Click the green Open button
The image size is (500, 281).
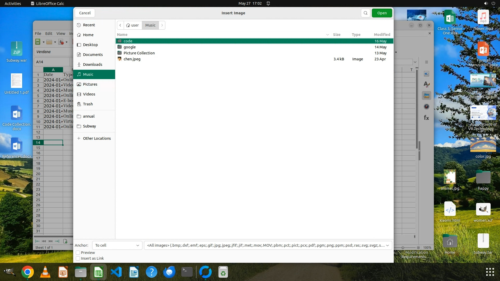point(382,13)
